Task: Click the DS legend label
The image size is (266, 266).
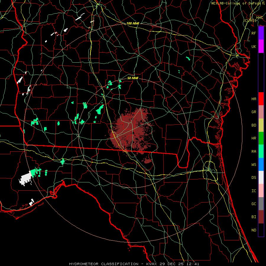Action: [x=254, y=178]
